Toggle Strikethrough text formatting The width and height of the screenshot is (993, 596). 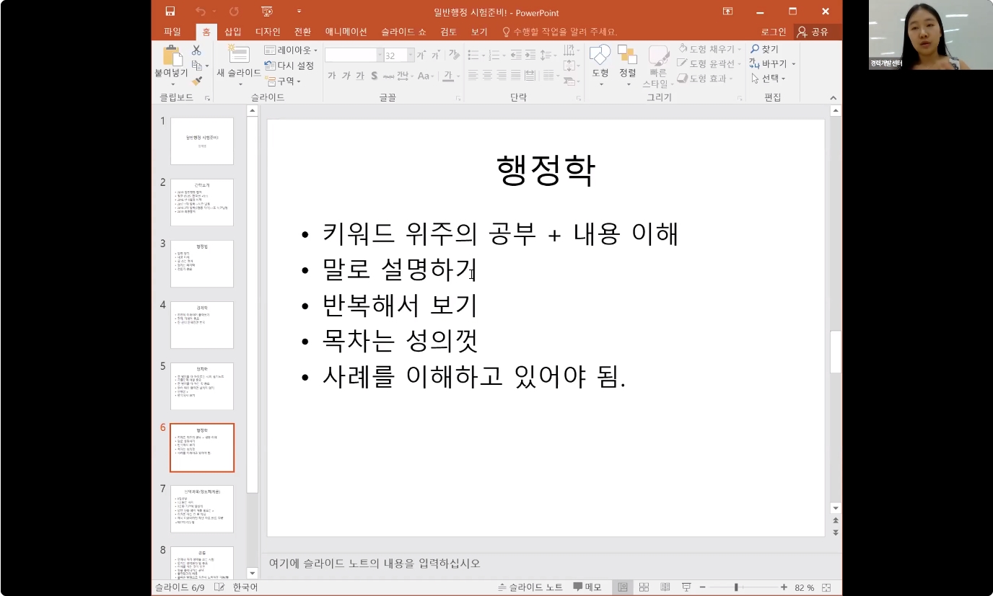click(x=388, y=76)
